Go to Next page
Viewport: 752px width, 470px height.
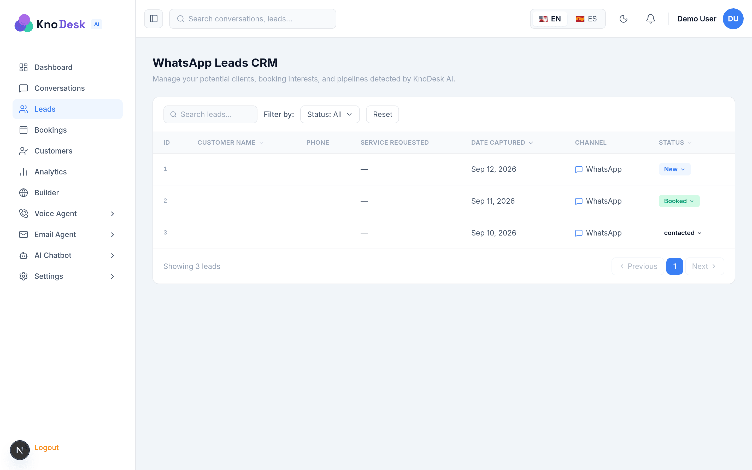point(704,266)
